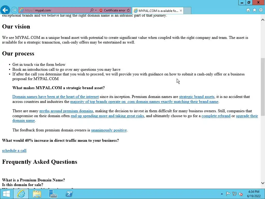Open link 'Domain names have been at the heart'
Viewport: 265px width, 199px height.
pos(56,97)
